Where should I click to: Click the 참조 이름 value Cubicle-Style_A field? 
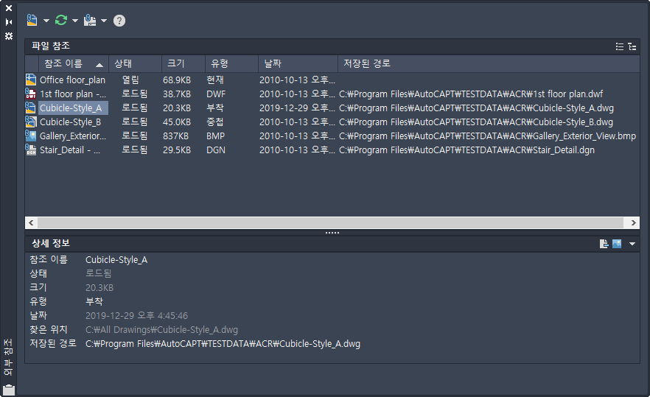coord(116,260)
